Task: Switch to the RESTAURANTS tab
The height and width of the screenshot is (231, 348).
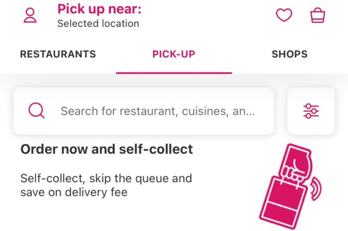Action: click(58, 54)
